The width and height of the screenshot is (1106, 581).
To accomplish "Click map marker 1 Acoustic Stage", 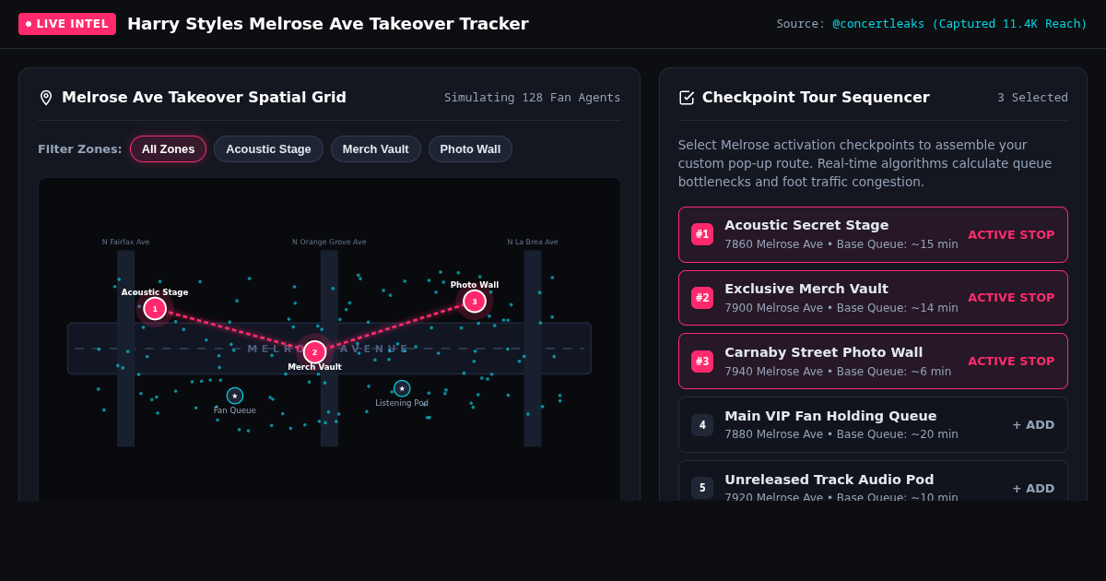I will [x=155, y=309].
